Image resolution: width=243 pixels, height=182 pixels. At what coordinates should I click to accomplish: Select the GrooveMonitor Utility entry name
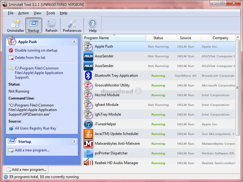tap(112, 85)
